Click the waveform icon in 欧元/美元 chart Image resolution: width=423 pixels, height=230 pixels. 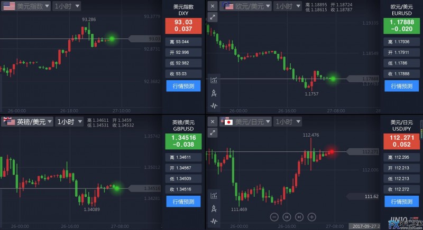click(214, 105)
